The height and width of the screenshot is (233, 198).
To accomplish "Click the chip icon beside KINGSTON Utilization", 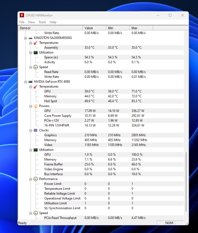I will 36,53.
